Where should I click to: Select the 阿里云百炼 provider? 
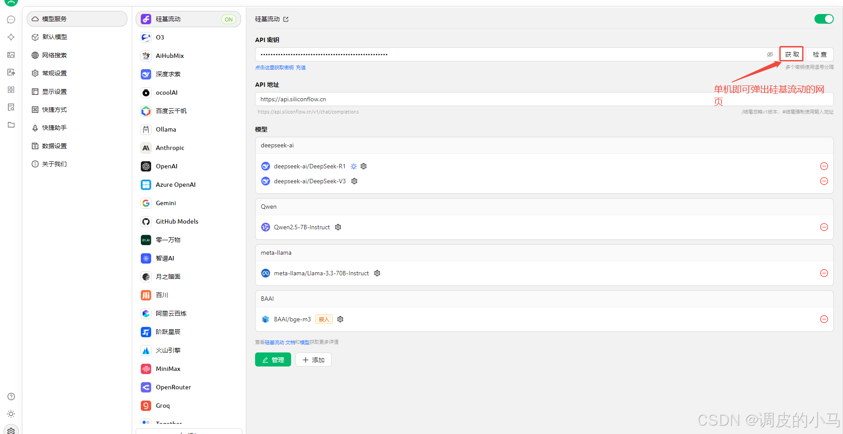[x=188, y=313]
